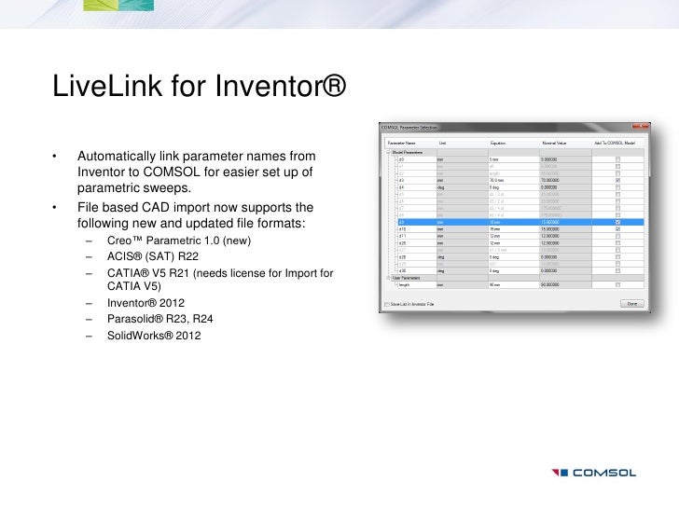
Task: Click the dialog title bar text
Action: click(409, 127)
